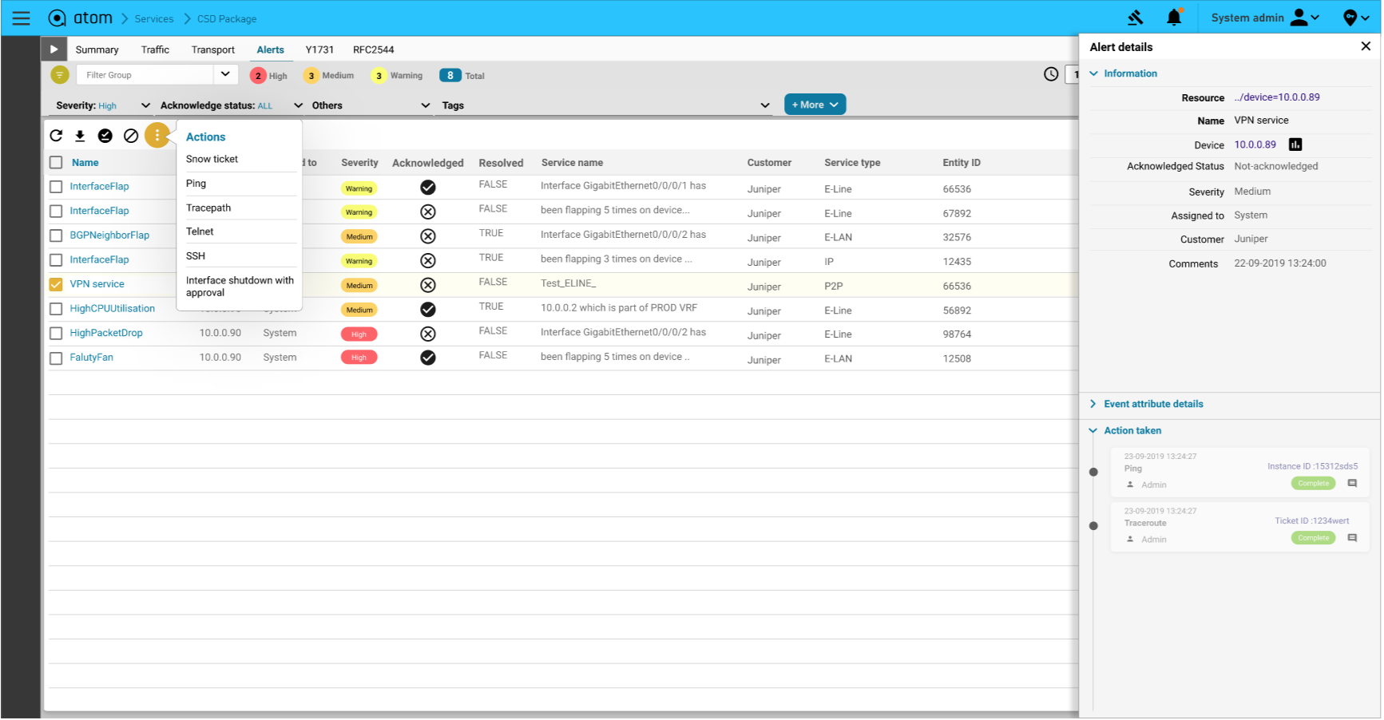Open the HighPacketDrop alert link
This screenshot has width=1384, height=720.
[x=106, y=334]
